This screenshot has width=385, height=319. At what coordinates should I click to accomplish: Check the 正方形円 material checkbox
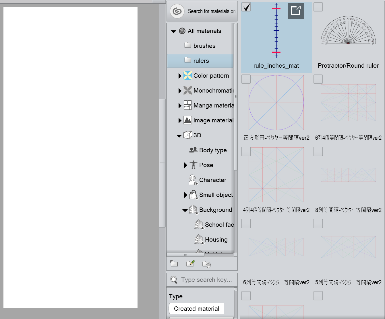(x=246, y=79)
